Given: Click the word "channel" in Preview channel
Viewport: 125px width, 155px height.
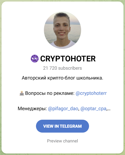Looking at the screenshot, I should (70, 141).
